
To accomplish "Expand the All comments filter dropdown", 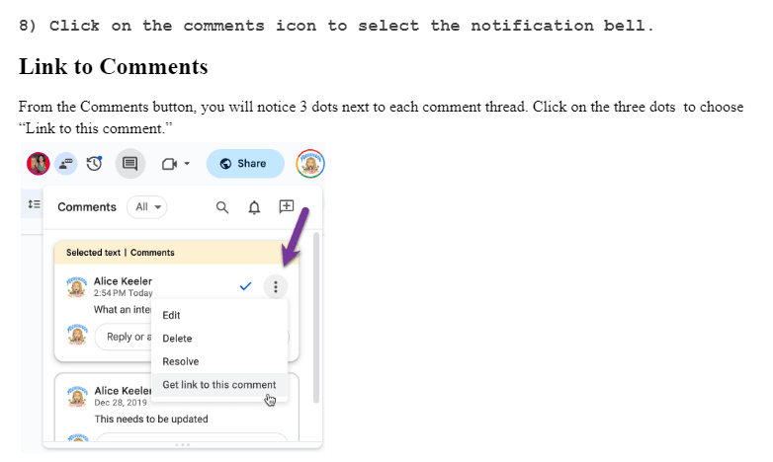I will [147, 207].
